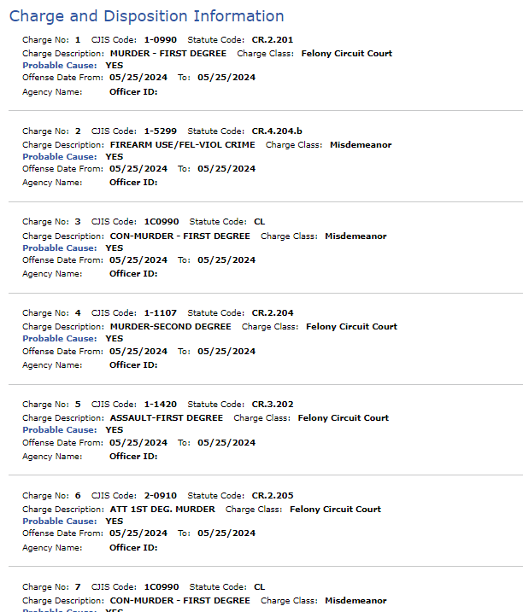Click Probable Cause link for charge 3
Image resolution: width=523 pixels, height=612 pixels.
(x=59, y=248)
